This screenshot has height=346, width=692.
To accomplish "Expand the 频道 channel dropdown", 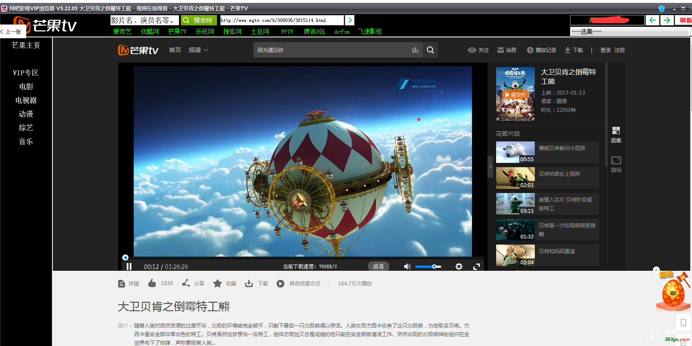I will pyautogui.click(x=198, y=50).
